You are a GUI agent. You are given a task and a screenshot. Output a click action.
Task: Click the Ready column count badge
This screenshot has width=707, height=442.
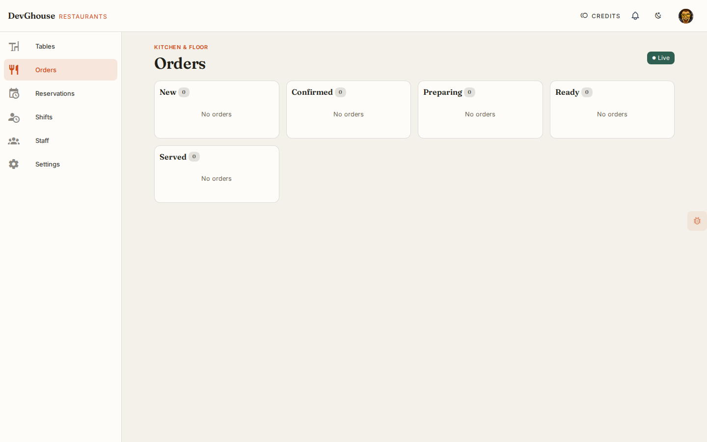(587, 92)
